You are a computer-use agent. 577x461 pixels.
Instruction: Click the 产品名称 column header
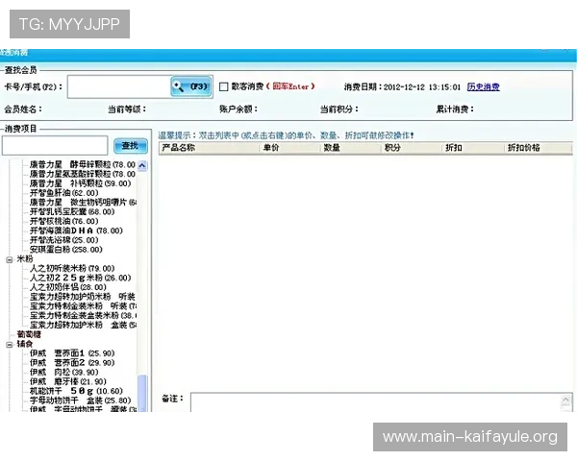pyautogui.click(x=209, y=148)
